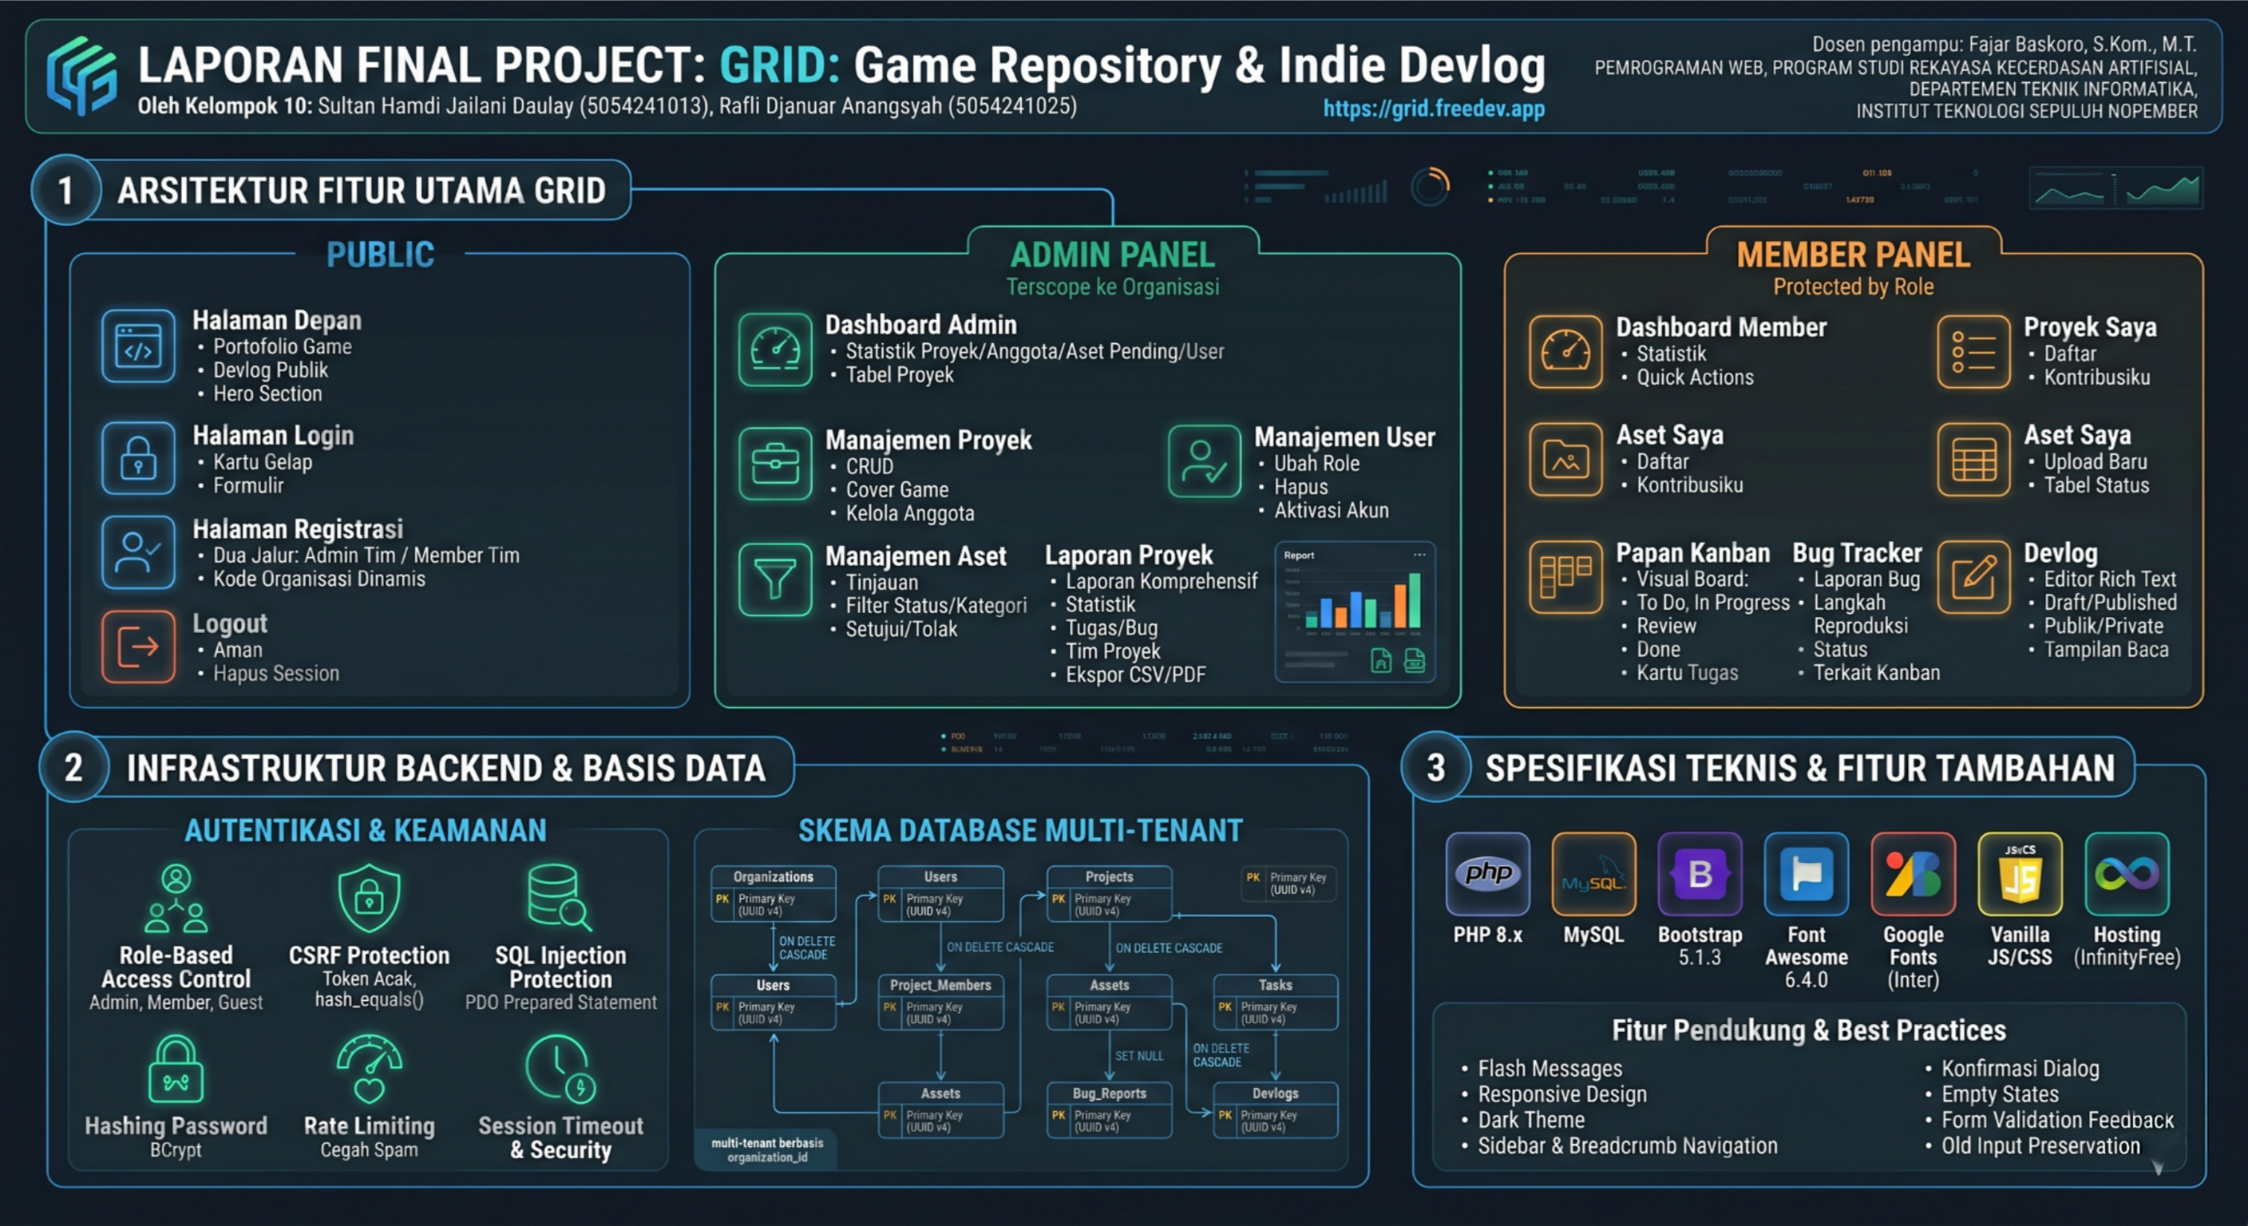Click the Dashboard Member gauge icon
This screenshot has width=2248, height=1226.
(1565, 352)
